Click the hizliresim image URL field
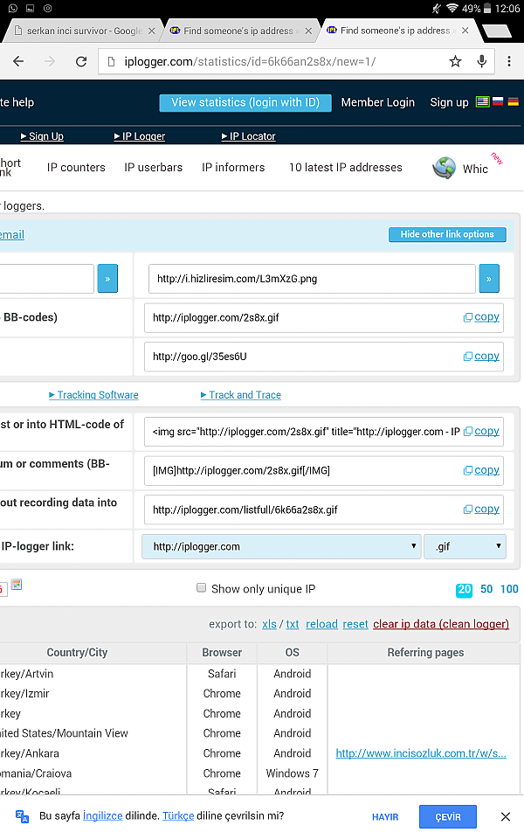Image resolution: width=524 pixels, height=839 pixels. [313, 279]
